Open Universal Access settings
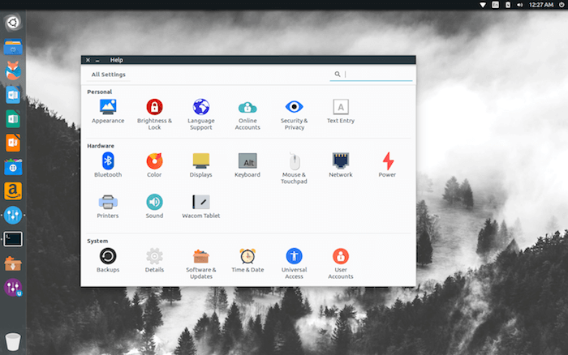Image resolution: width=568 pixels, height=355 pixels. [x=294, y=263]
